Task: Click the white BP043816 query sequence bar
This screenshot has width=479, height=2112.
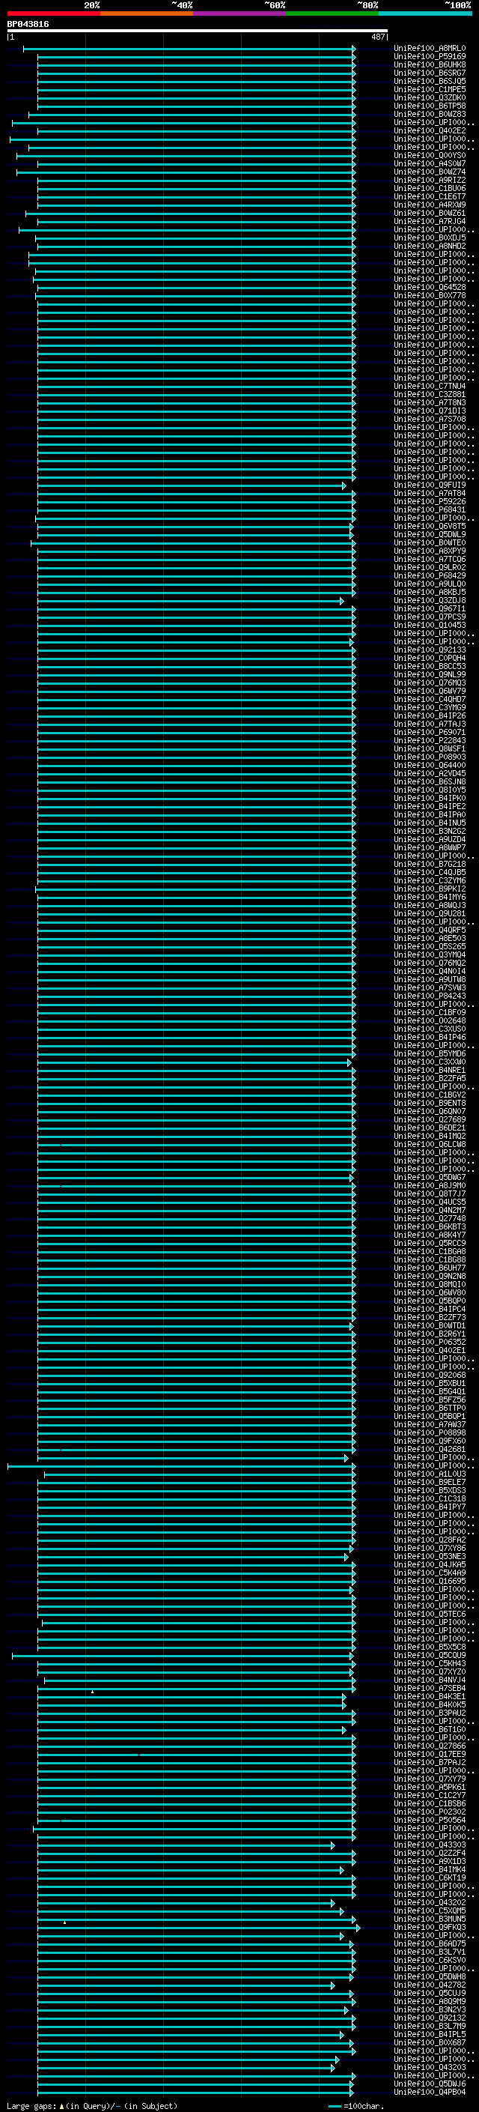Action: pyautogui.click(x=198, y=30)
